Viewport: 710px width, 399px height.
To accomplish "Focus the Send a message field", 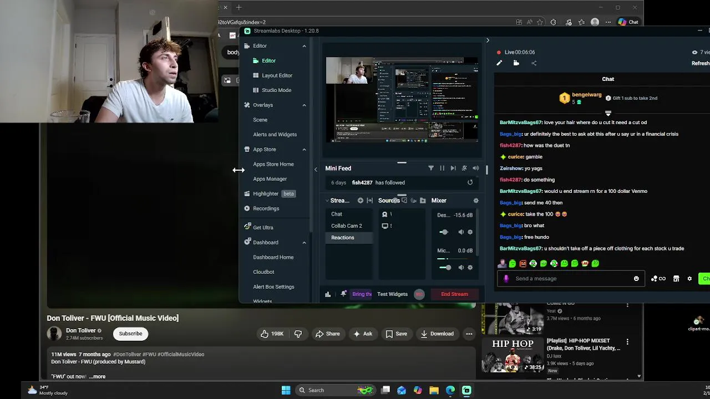I will [570, 279].
